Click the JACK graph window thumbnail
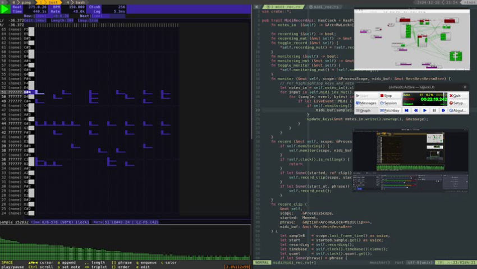The width and height of the screenshot is (477, 269). coord(412,40)
